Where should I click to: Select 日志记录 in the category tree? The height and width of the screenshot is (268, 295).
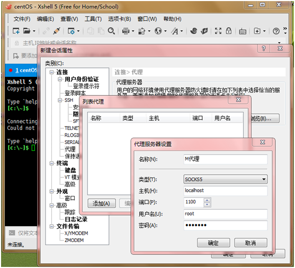tap(76, 219)
